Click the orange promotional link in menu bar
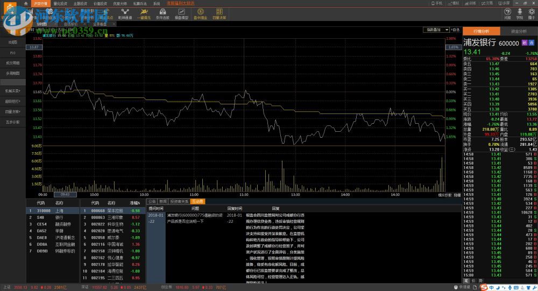 click(180, 3)
